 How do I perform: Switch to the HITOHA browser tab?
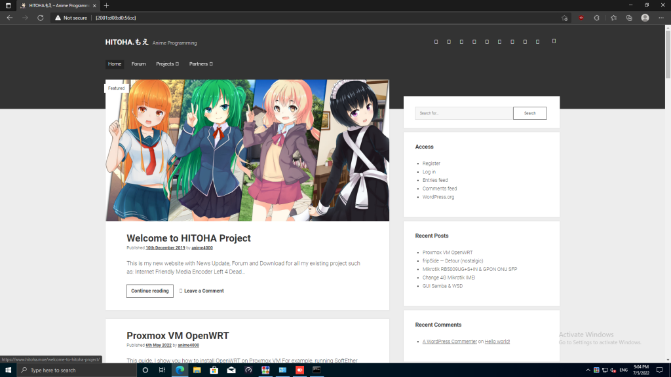[x=58, y=5]
